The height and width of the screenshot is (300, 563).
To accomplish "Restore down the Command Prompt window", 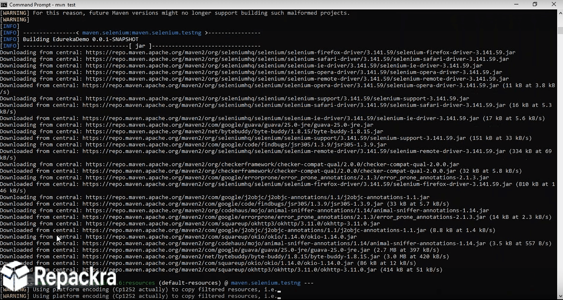I will pos(535,4).
